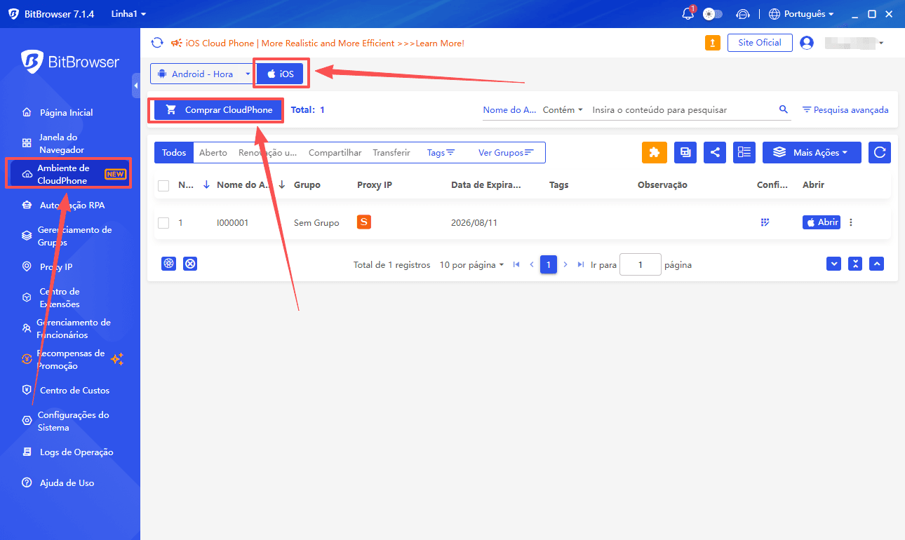This screenshot has height=540, width=905.
Task: Click the share icon button
Action: click(x=714, y=152)
